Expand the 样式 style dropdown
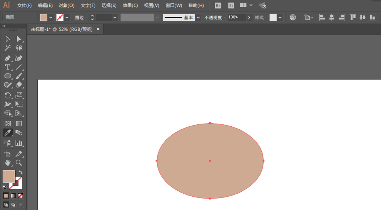Screen dimensions: 381x210 (280, 17)
